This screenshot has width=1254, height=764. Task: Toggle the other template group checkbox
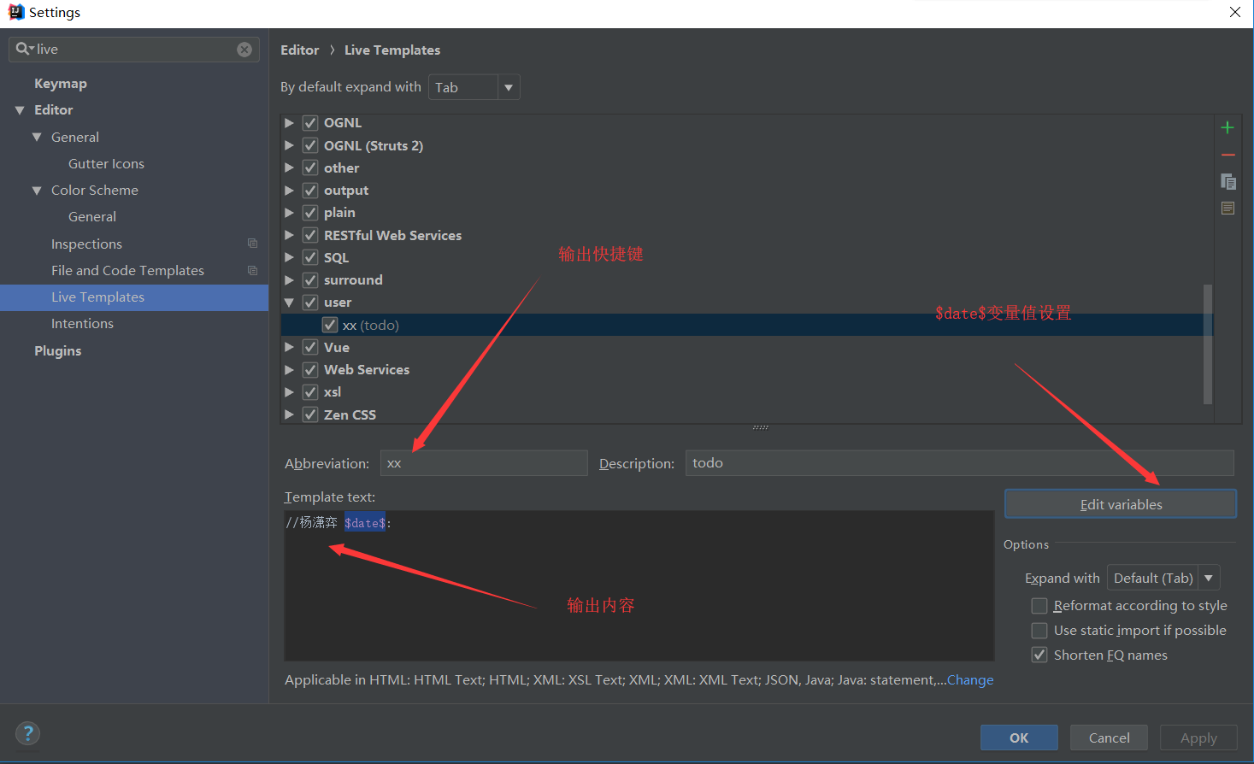310,167
